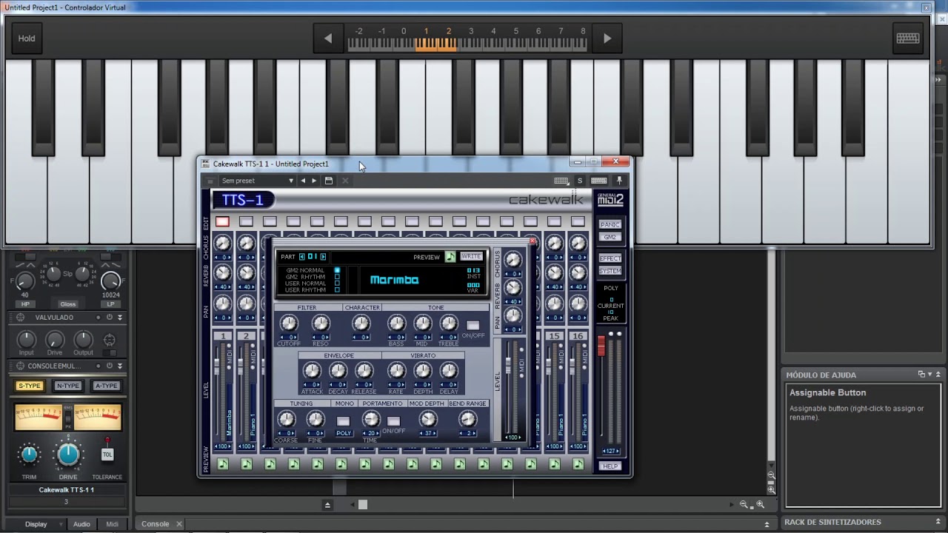This screenshot has height=533, width=948.
Task: Switch to Midi tab
Action: pos(112,524)
